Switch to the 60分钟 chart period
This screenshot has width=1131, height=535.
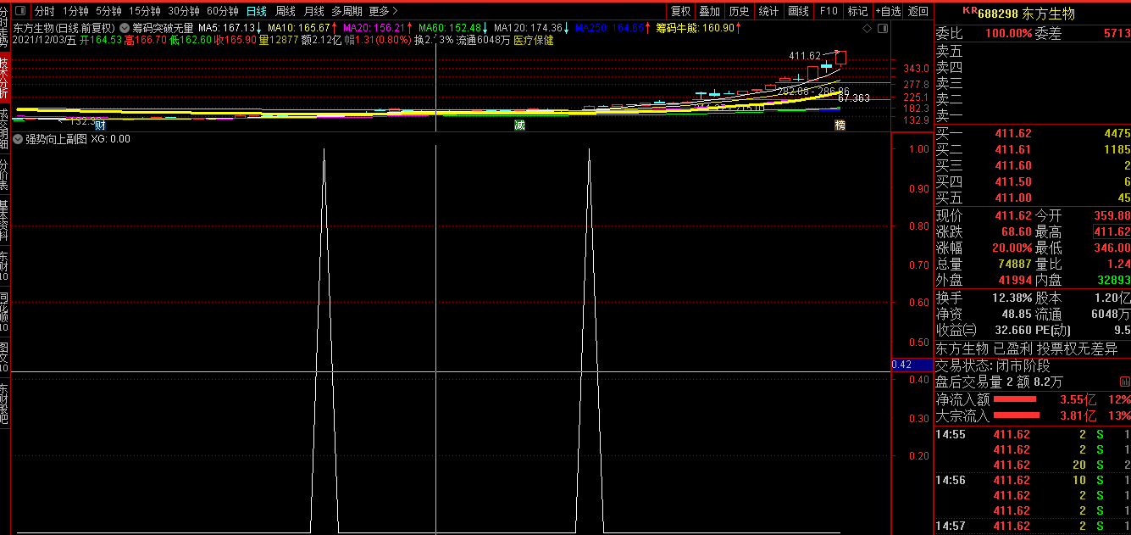[x=223, y=11]
